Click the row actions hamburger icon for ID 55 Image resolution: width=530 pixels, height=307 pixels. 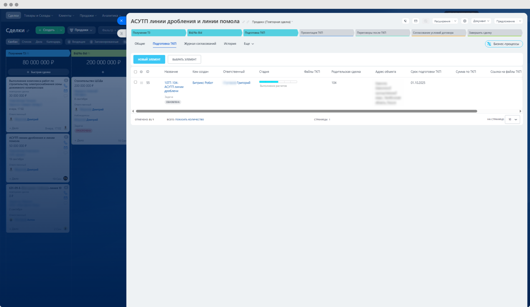(142, 83)
